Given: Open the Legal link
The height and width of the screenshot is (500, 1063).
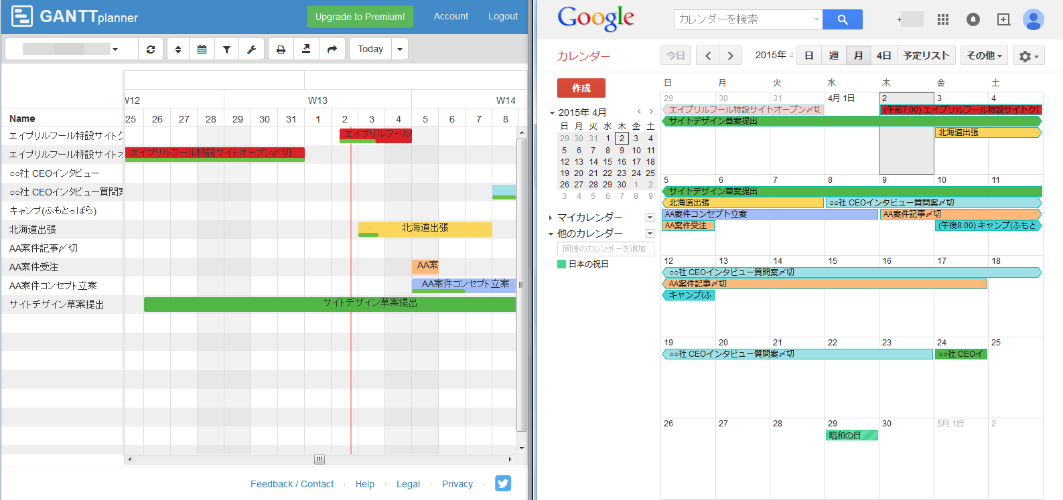Looking at the screenshot, I should click(x=408, y=484).
